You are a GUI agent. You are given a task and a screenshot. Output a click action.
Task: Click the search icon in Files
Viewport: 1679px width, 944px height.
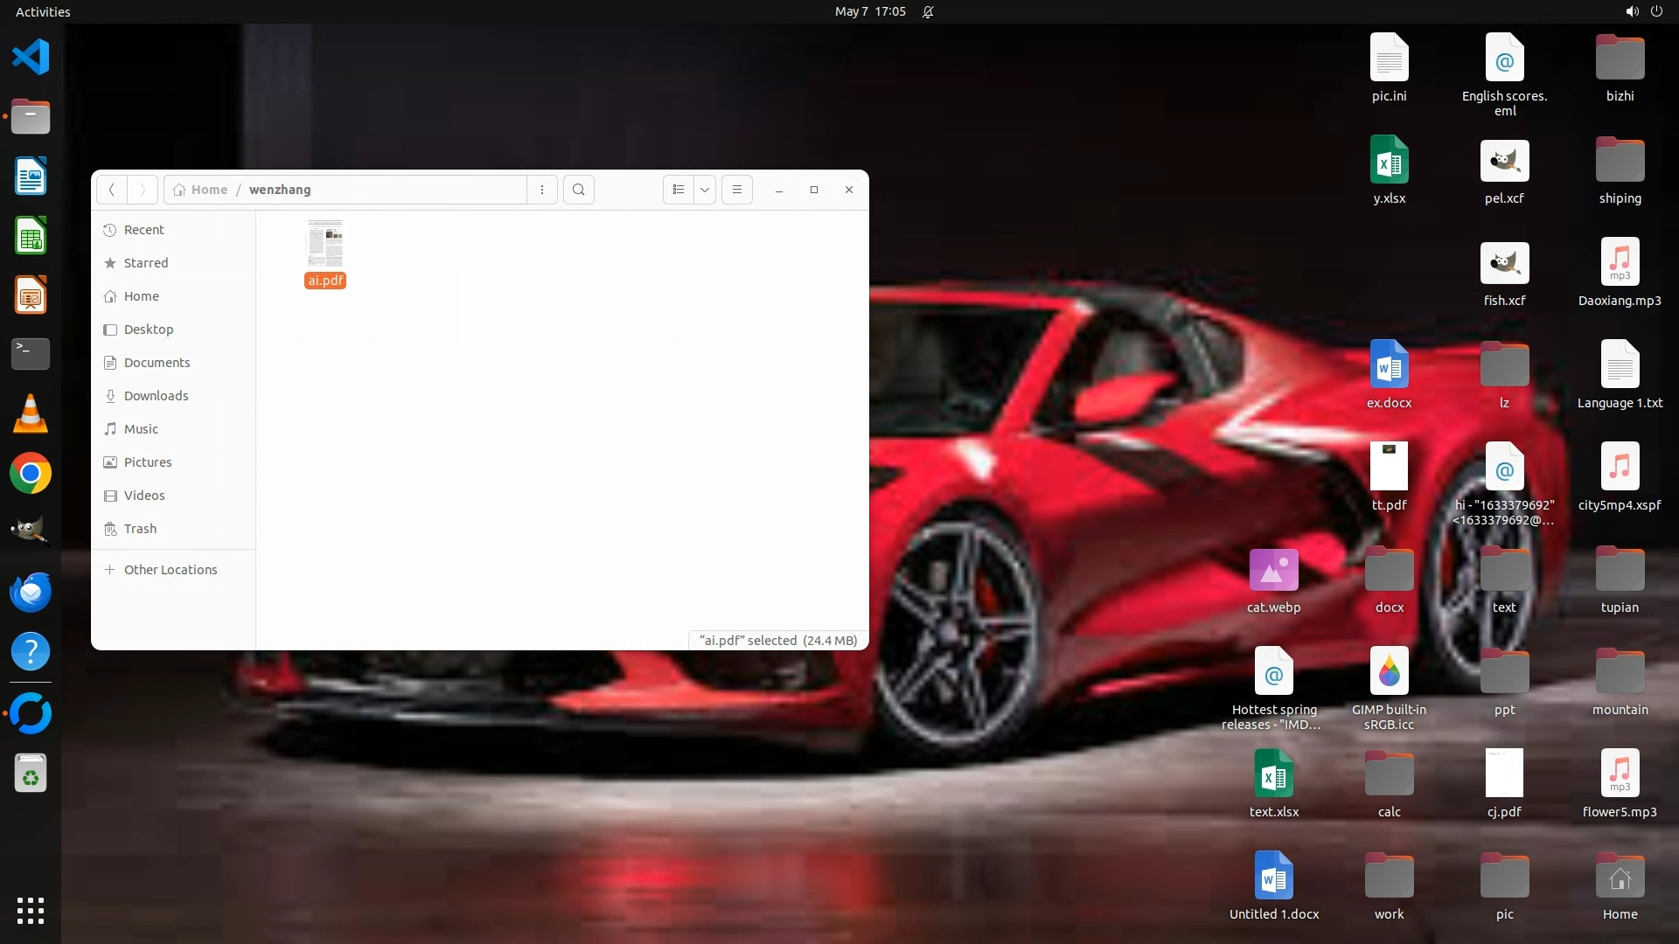point(578,190)
